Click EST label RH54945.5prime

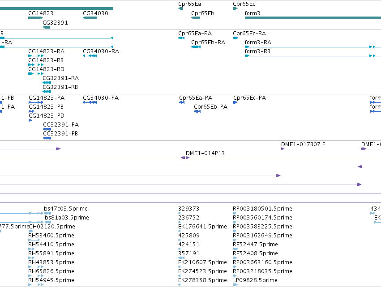point(51,281)
